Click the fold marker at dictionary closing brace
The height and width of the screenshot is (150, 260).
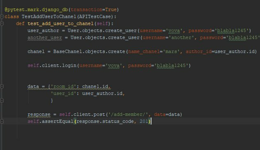(2, 100)
